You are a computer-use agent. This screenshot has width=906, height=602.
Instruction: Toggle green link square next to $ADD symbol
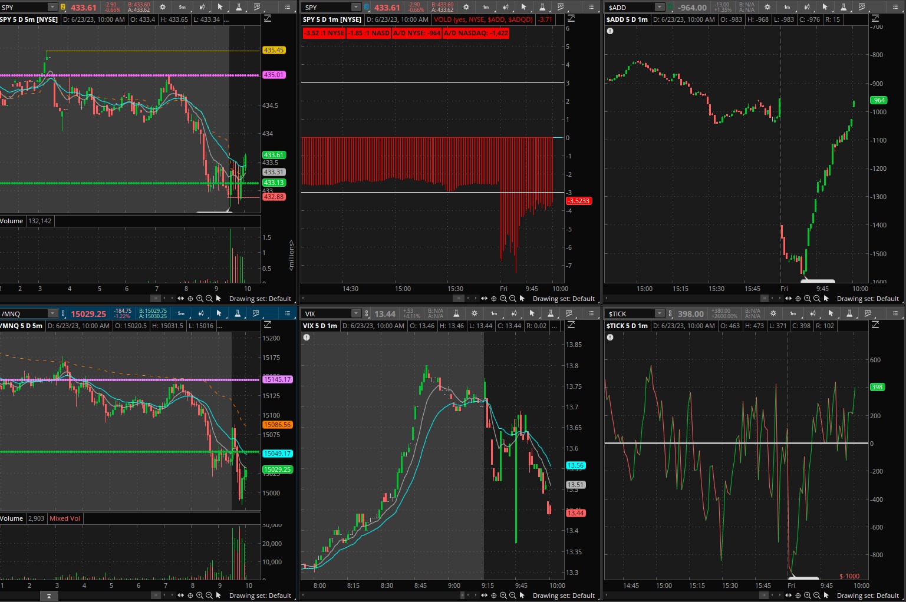pyautogui.click(x=670, y=7)
